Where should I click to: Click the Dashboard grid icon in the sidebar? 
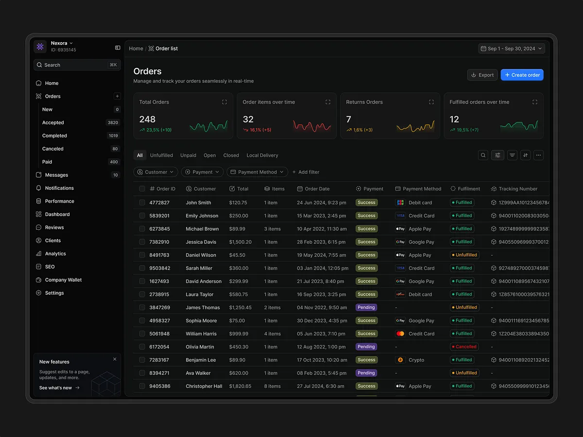[x=39, y=214]
